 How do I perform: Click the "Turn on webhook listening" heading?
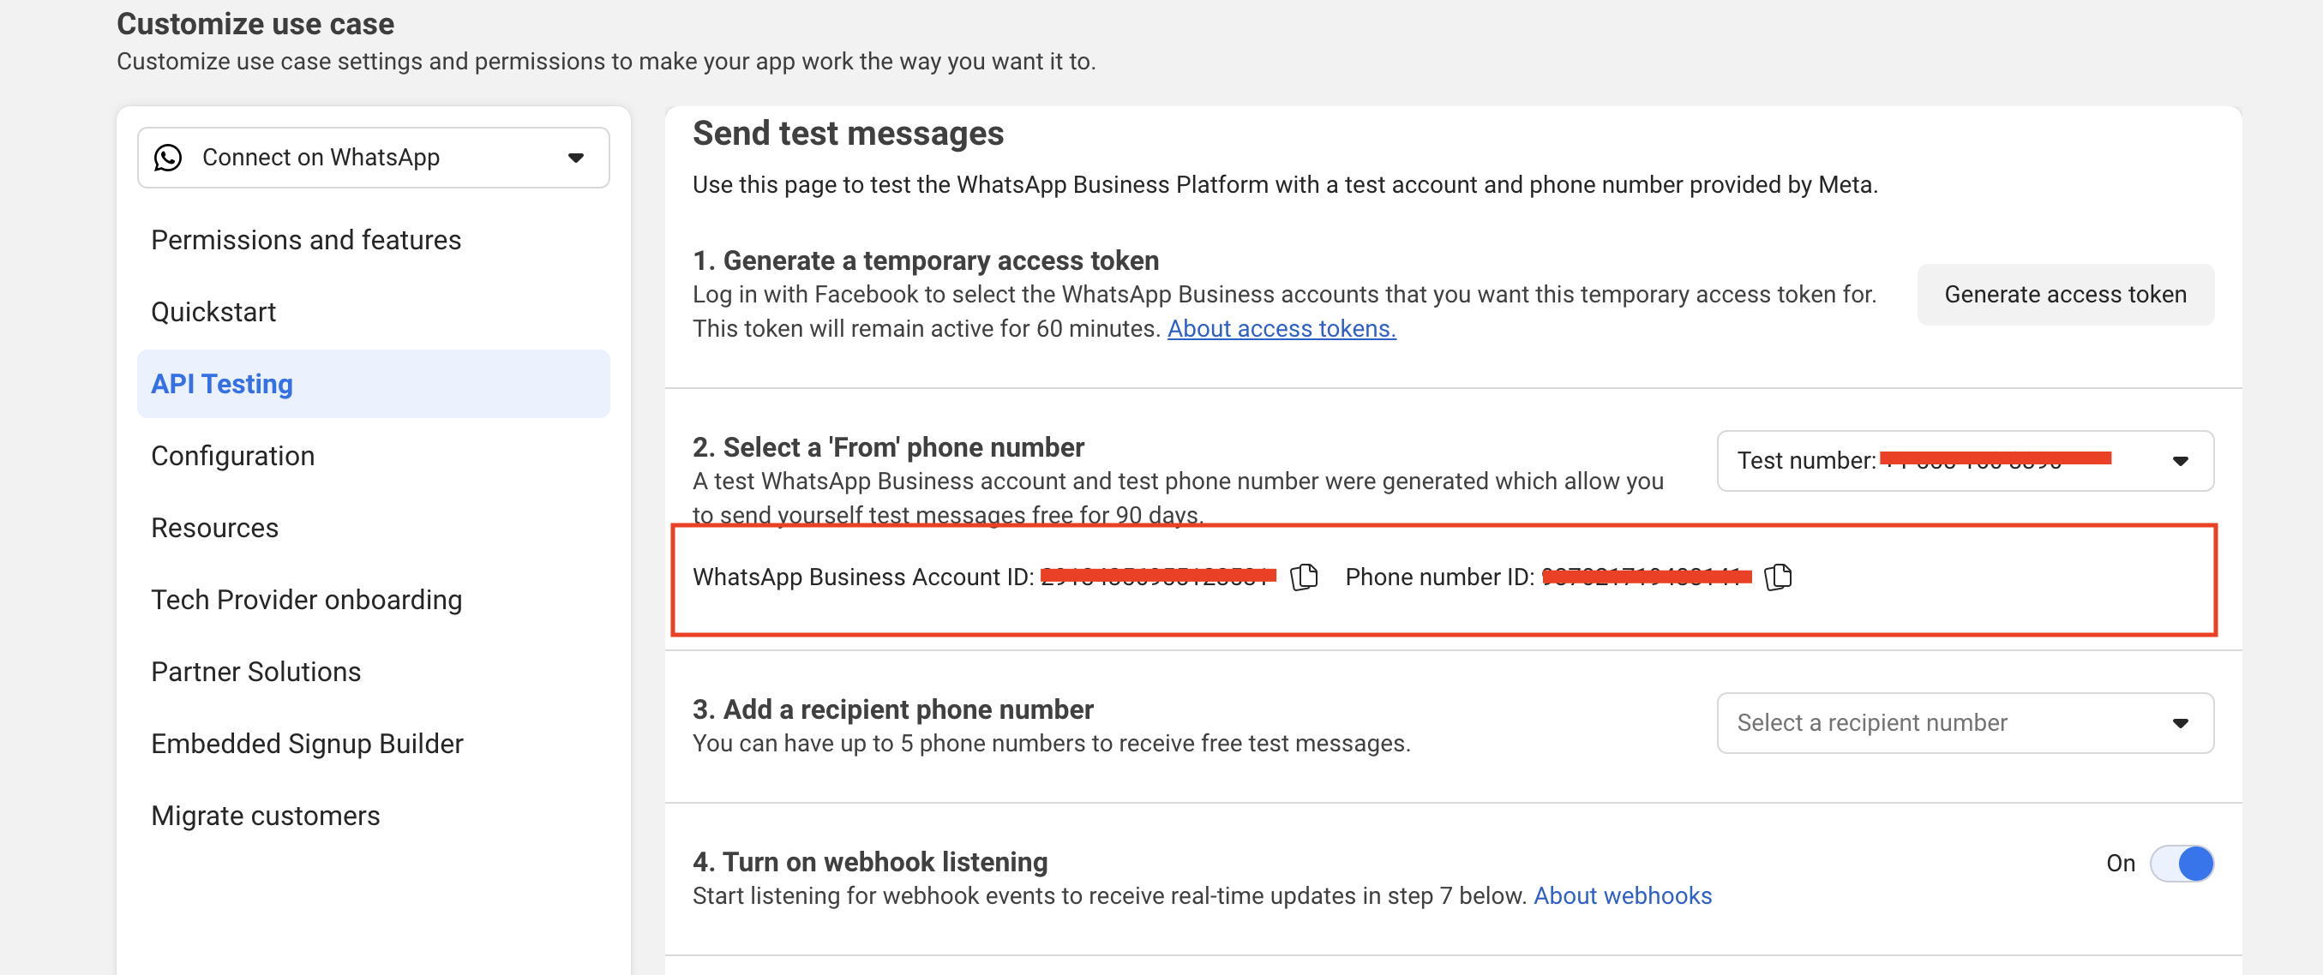[869, 861]
